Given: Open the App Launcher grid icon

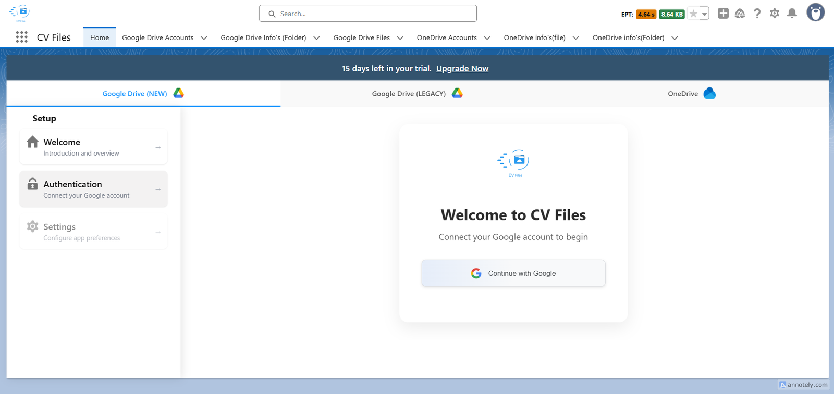Looking at the screenshot, I should click(21, 37).
